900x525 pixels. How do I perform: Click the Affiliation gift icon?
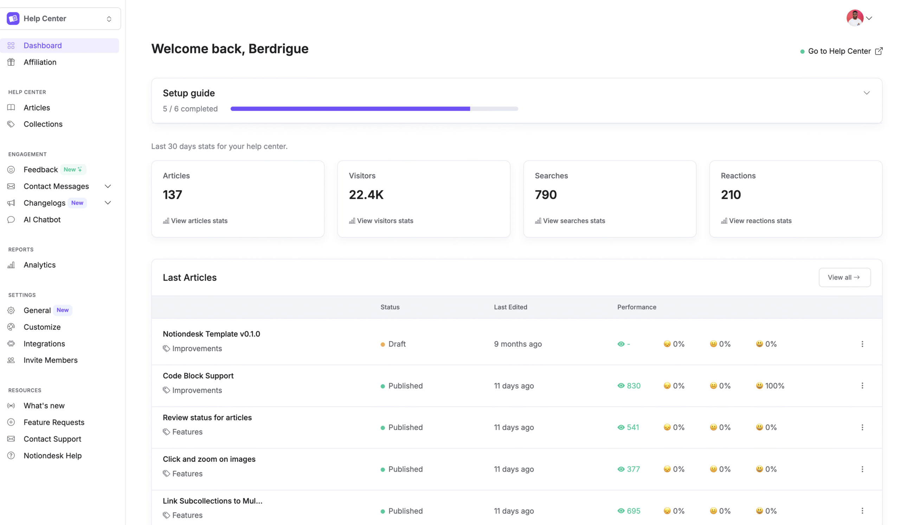click(x=11, y=62)
